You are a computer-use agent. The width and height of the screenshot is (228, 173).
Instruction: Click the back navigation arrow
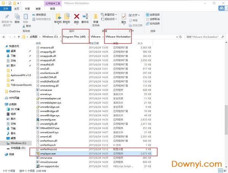coord(4,37)
